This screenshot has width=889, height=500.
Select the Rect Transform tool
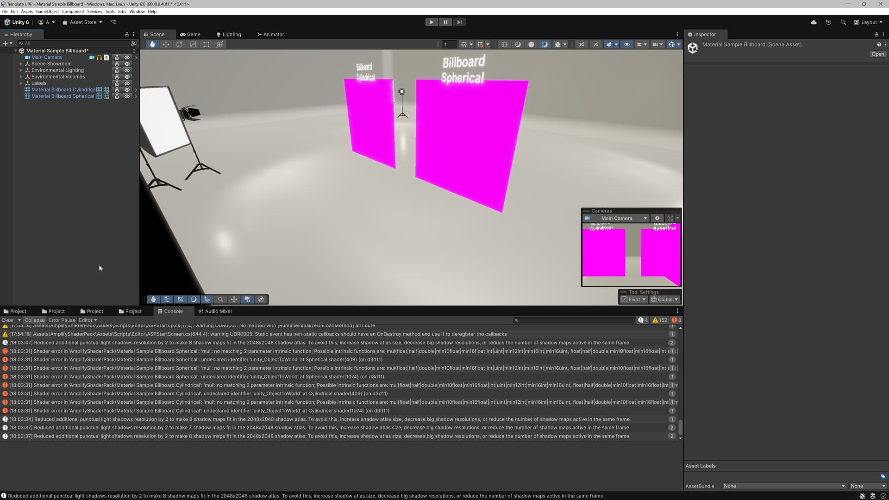(206, 44)
